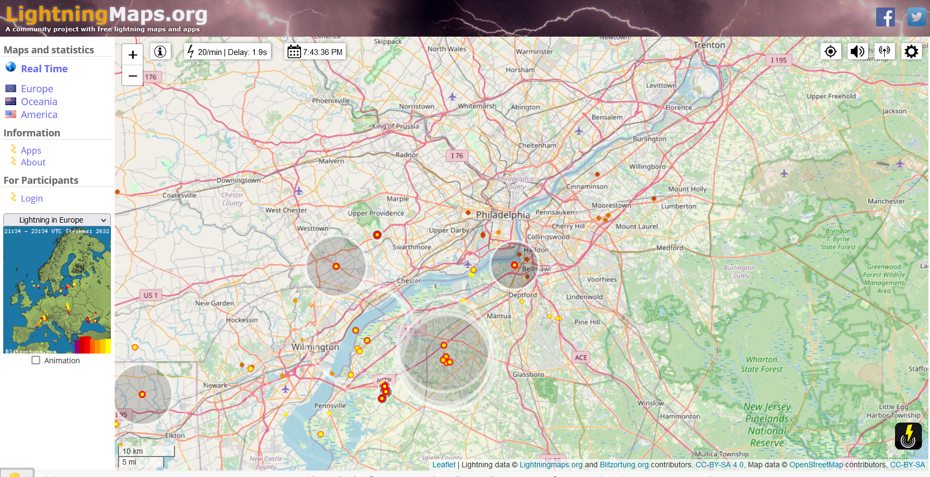Open the participant Login link
This screenshot has height=477, width=930.
[32, 198]
